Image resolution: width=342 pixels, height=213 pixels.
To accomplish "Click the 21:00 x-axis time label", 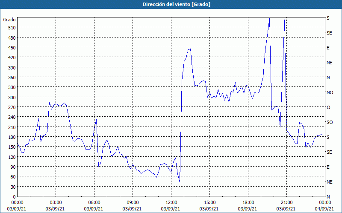I will coord(286,203).
